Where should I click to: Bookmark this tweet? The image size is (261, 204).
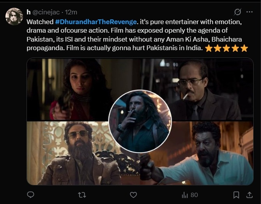(236, 194)
